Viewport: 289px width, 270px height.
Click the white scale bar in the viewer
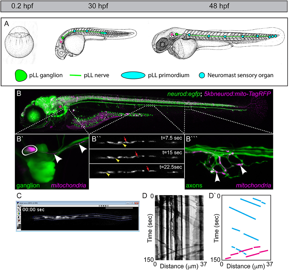click(x=119, y=208)
